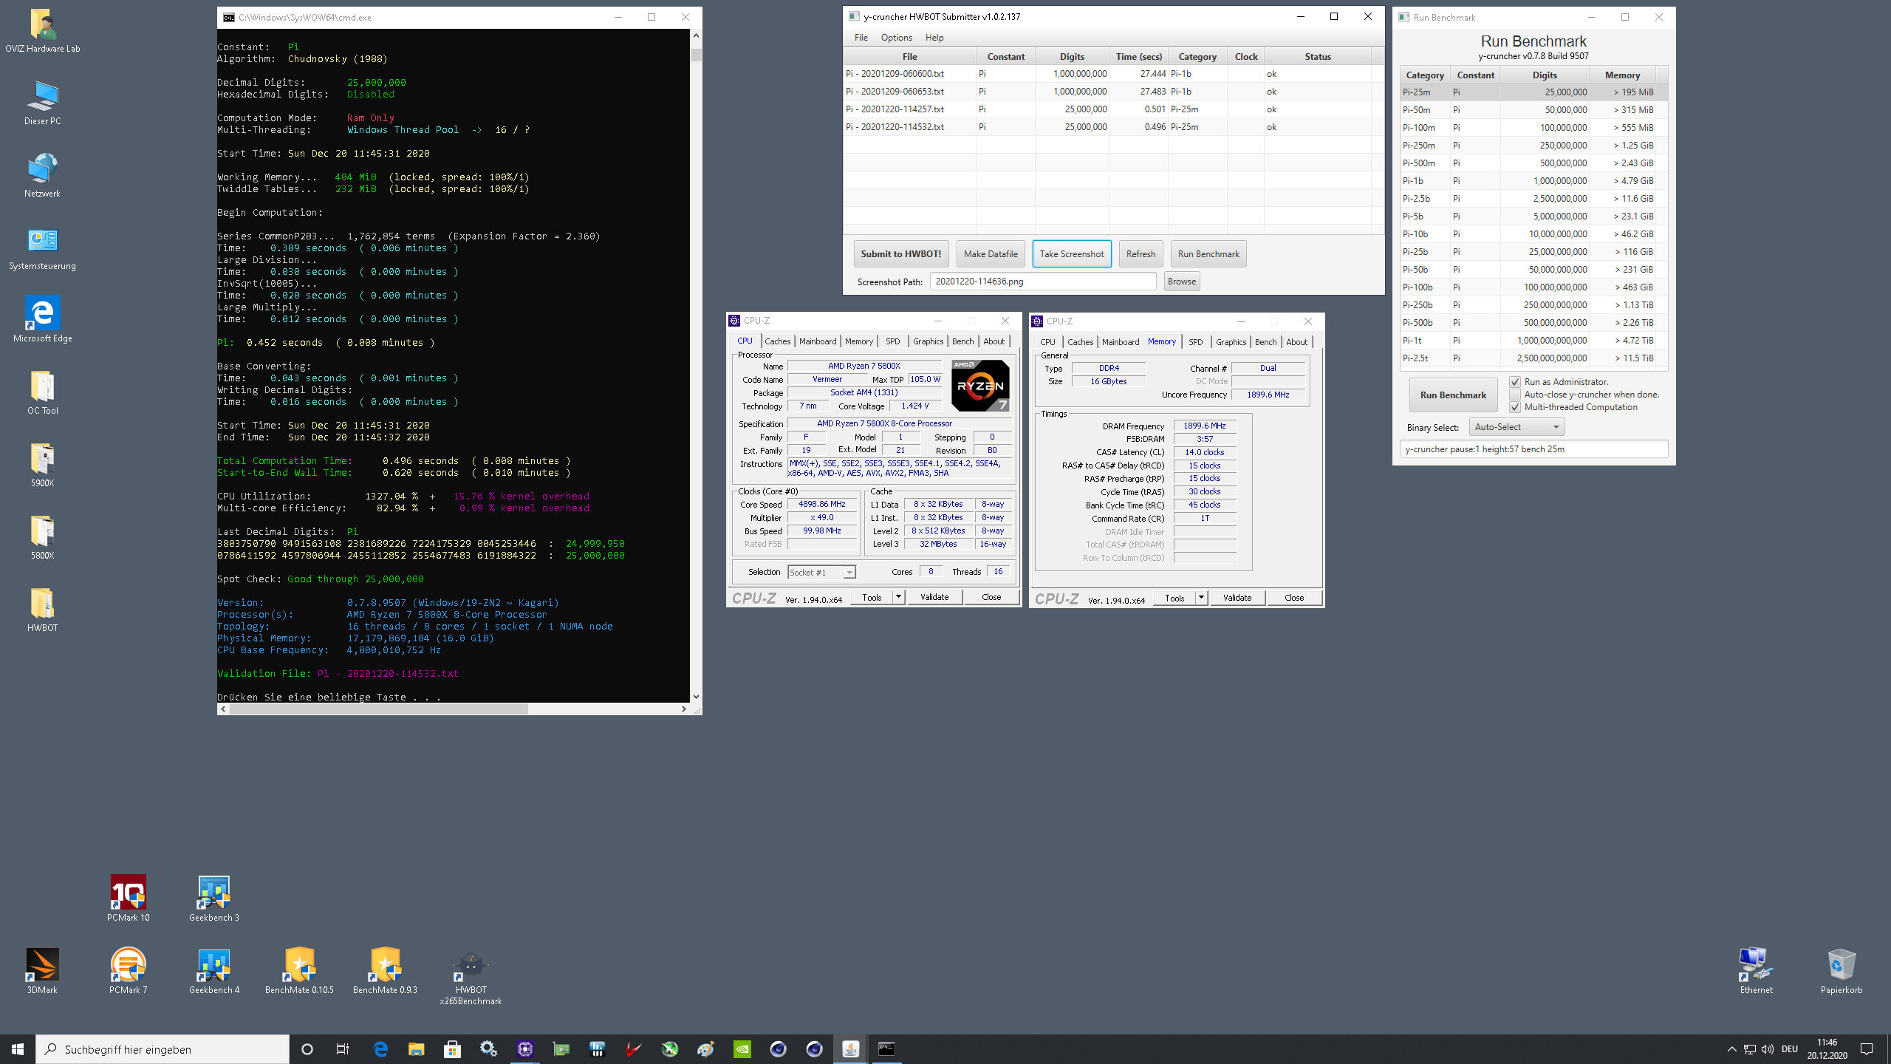Select the Geekbench 3 desktop shortcut
The height and width of the screenshot is (1064, 1891).
214,898
